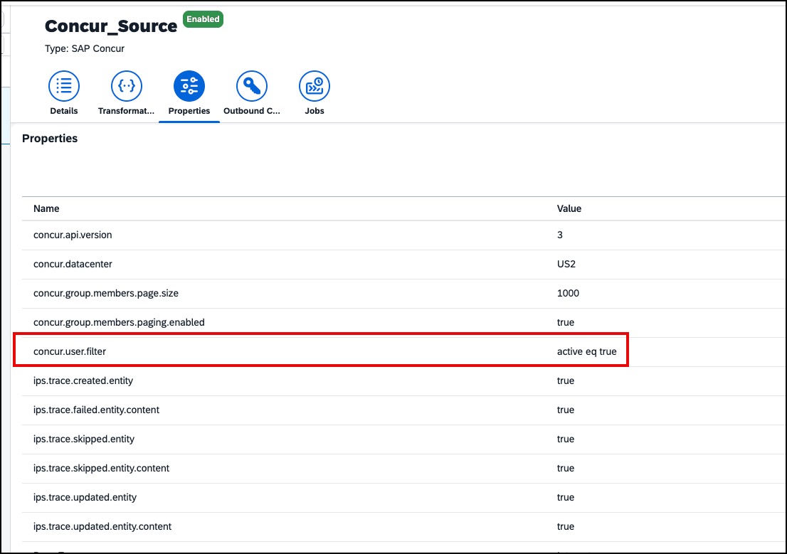Click the Concur_Source title

click(x=111, y=26)
